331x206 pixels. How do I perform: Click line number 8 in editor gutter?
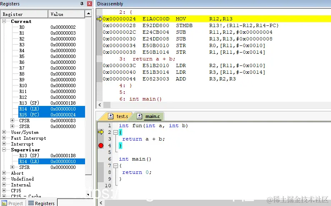[x=110, y=172]
